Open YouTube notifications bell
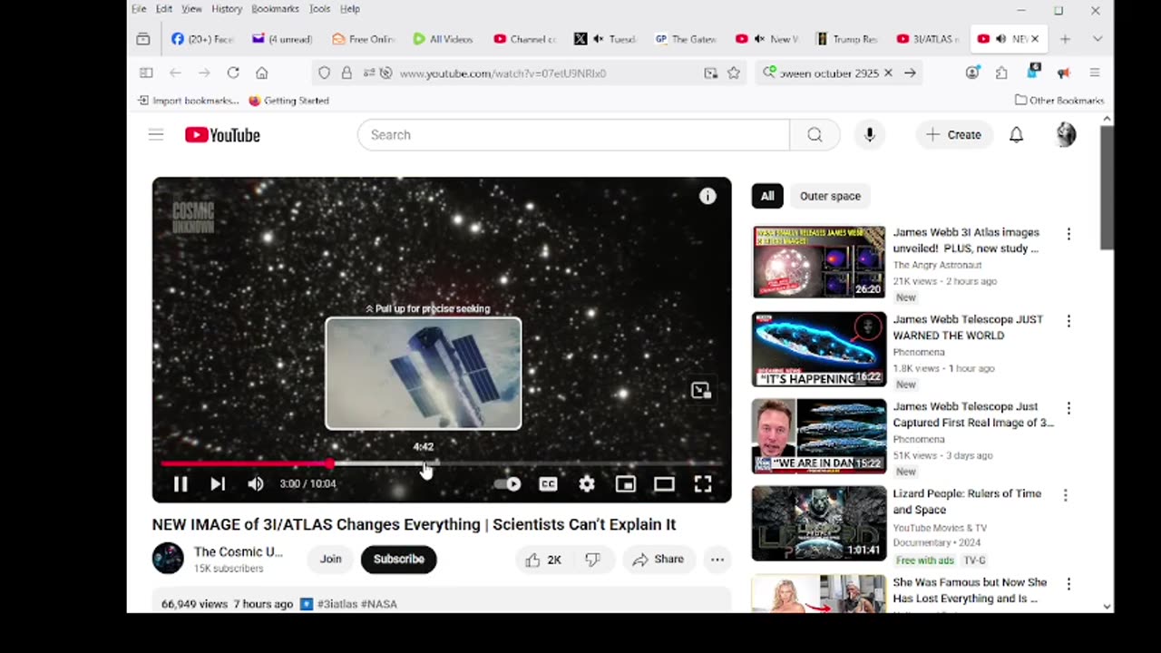The image size is (1161, 653). tap(1017, 135)
